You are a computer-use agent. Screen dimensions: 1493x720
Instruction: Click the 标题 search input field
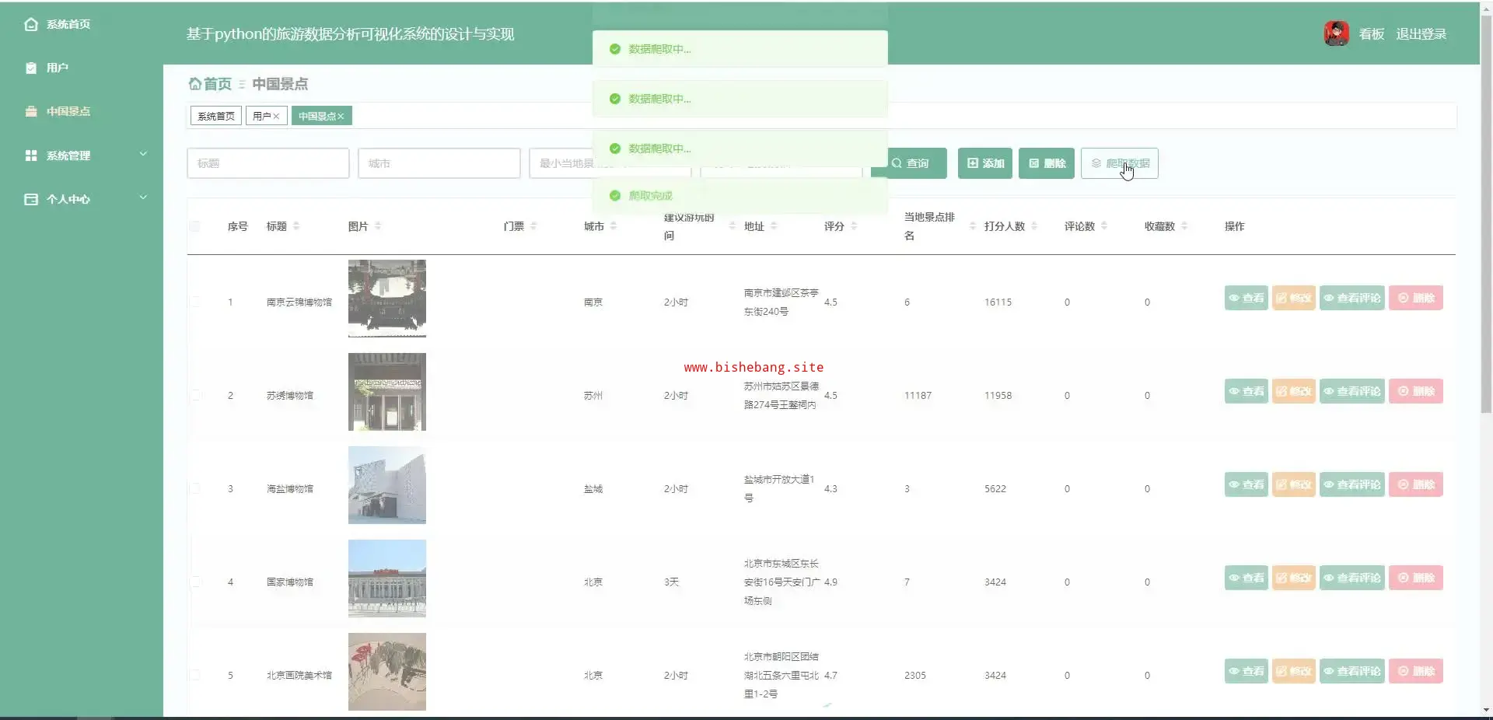267,163
